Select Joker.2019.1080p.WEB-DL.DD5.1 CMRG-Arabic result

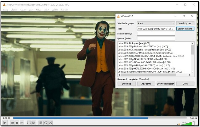coord(151,56)
